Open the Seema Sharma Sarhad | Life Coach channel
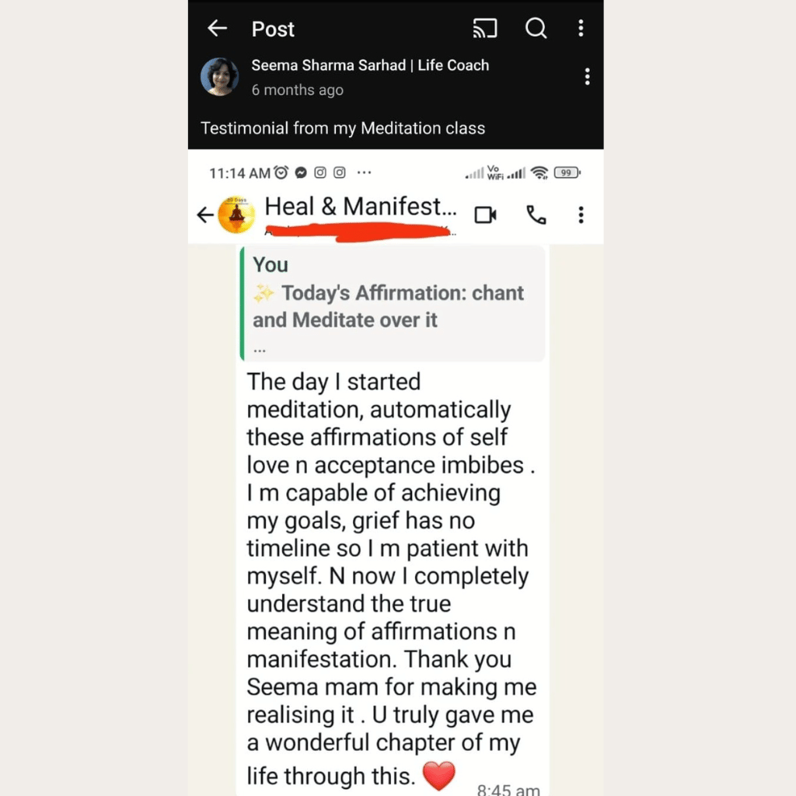 (370, 65)
